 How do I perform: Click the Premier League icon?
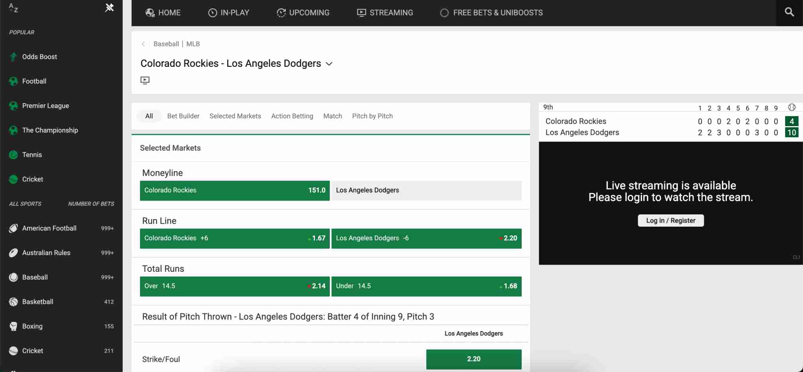click(x=13, y=106)
